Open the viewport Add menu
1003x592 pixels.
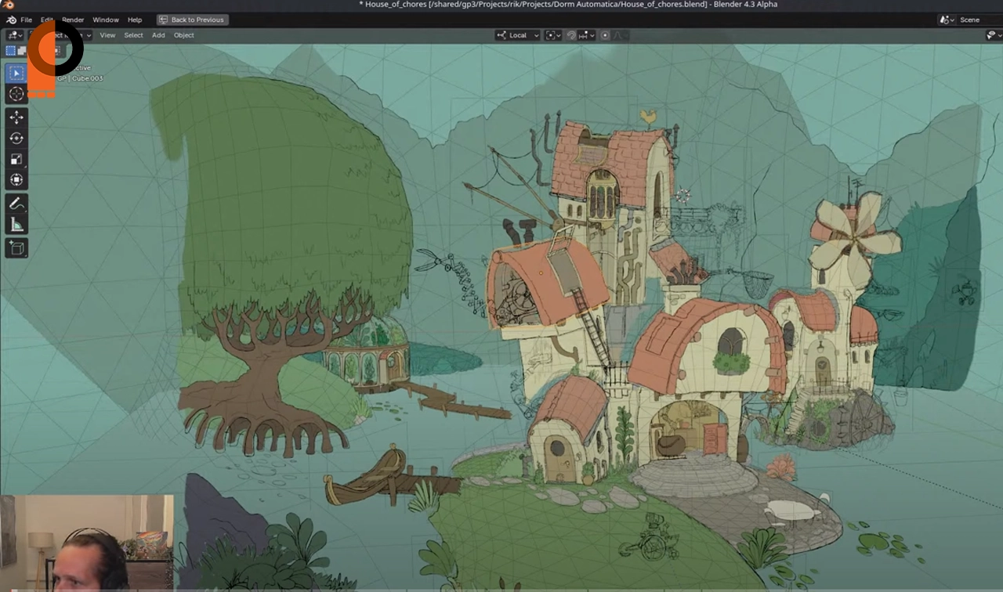(158, 35)
